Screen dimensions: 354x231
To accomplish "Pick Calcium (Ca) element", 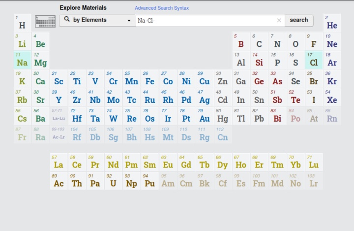I will point(40,79).
